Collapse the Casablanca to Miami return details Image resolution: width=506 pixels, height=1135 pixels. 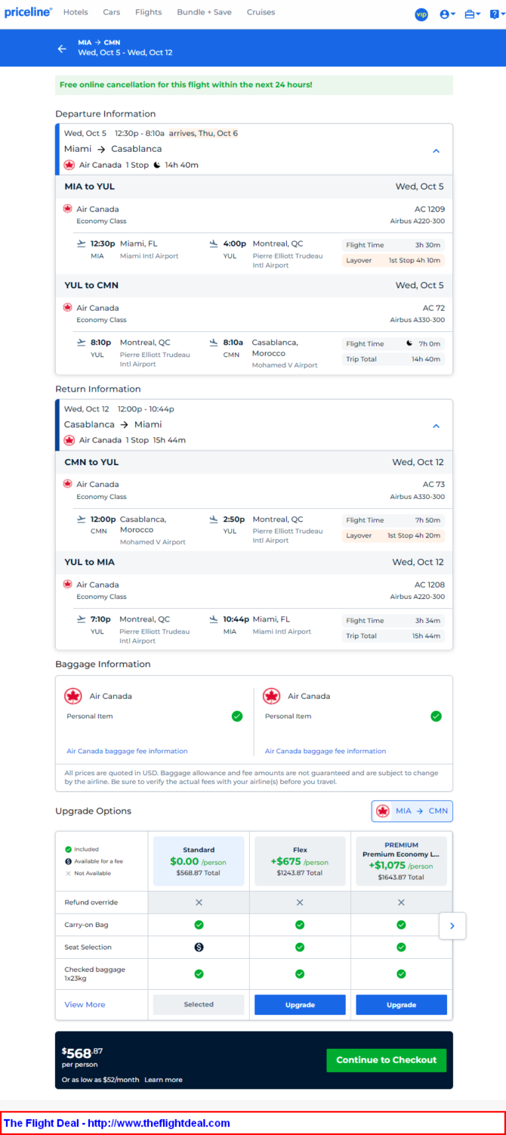pyautogui.click(x=436, y=426)
